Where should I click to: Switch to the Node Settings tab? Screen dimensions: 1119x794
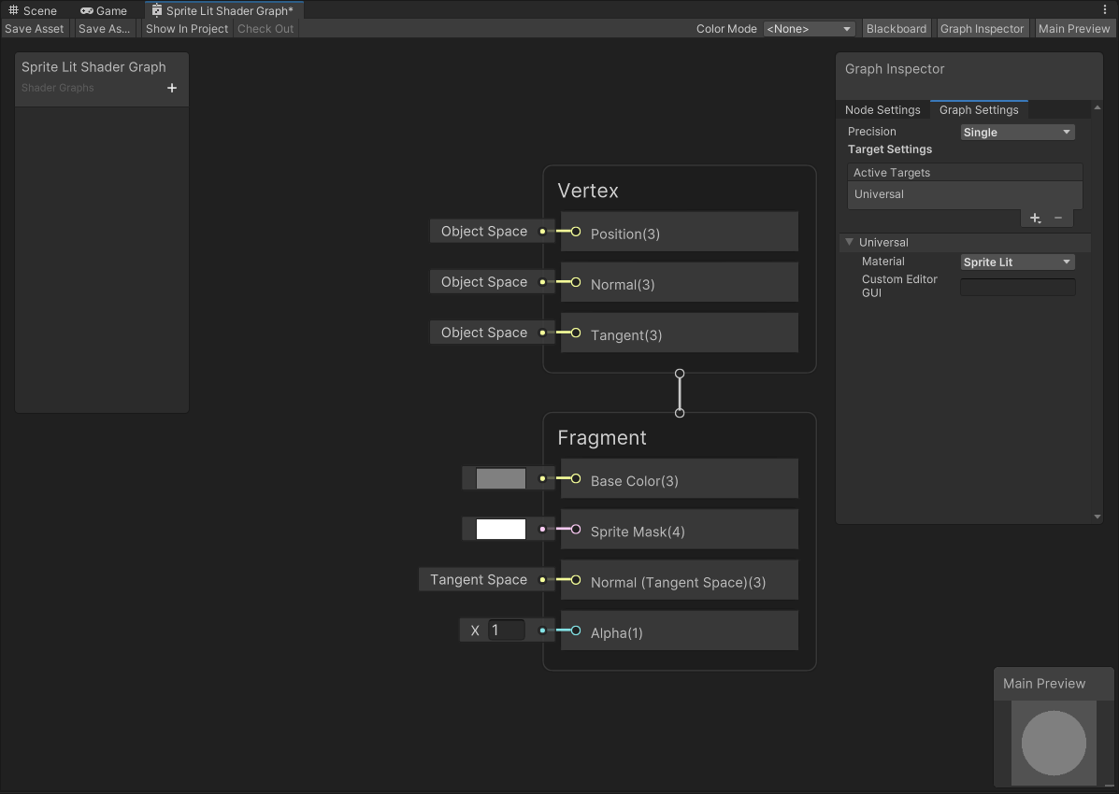tap(882, 110)
